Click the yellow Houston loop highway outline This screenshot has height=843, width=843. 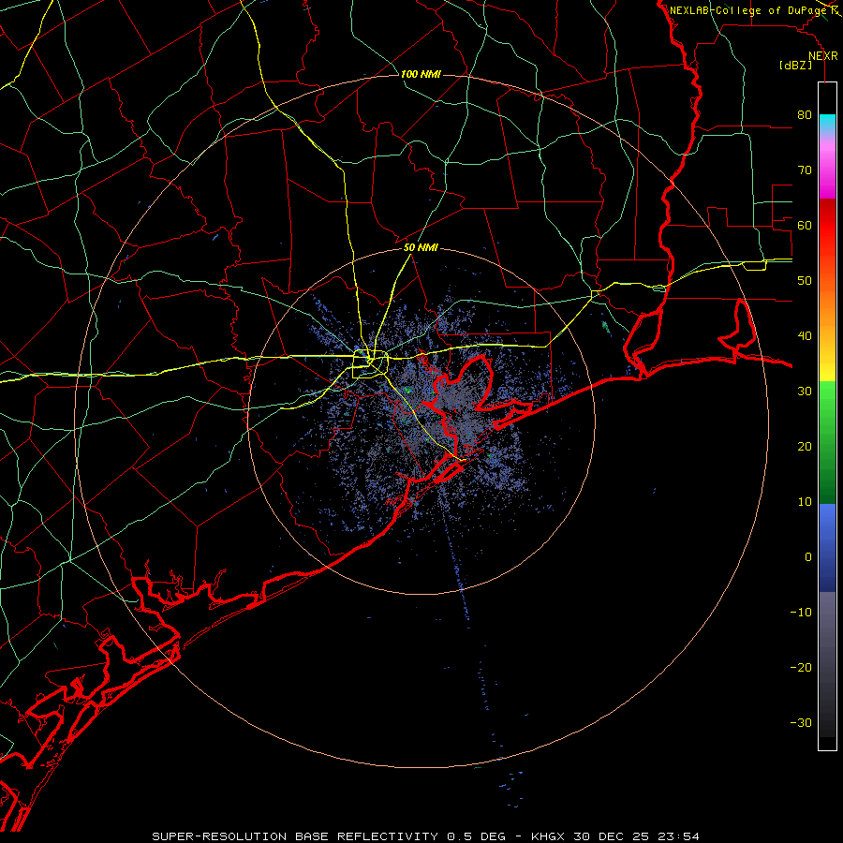coord(370,364)
